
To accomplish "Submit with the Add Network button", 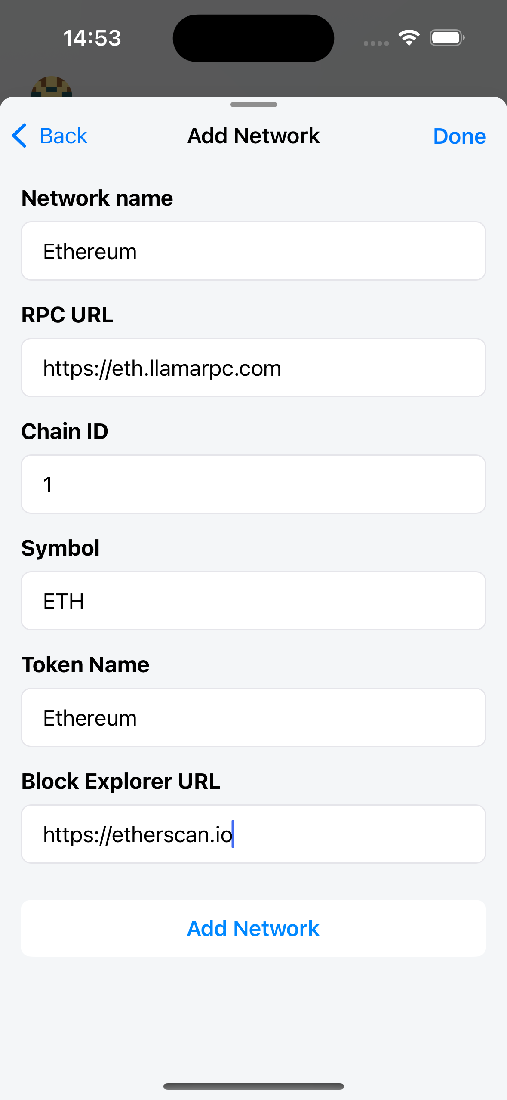I will click(x=254, y=928).
